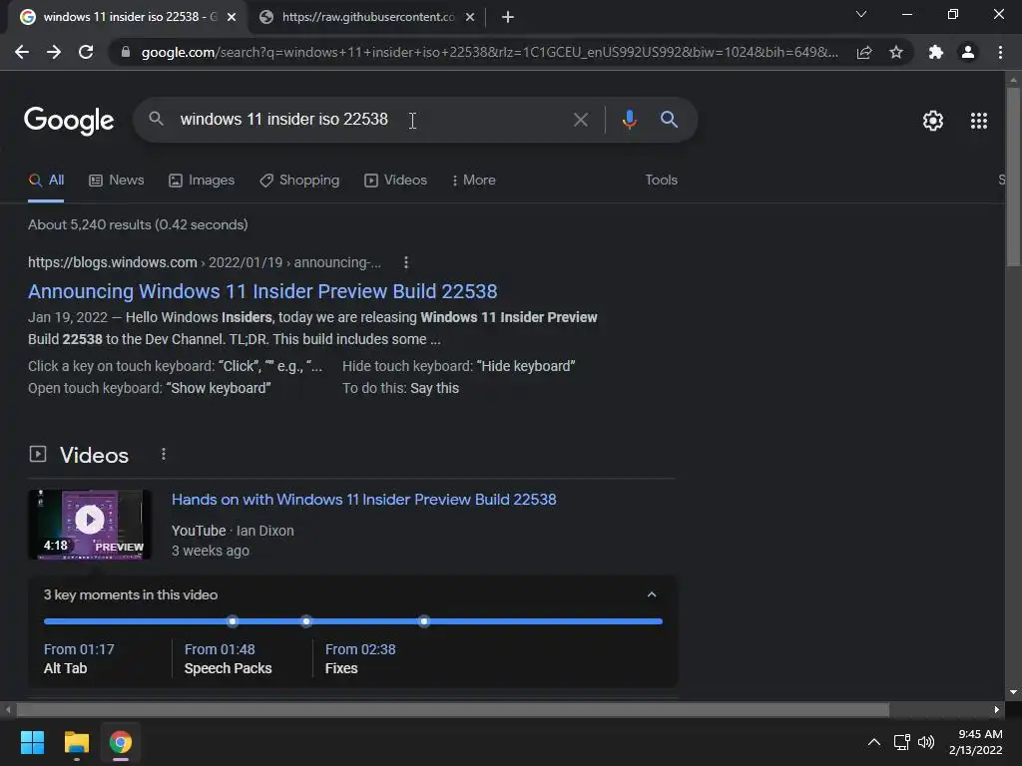Submit search with blue magnifier
Viewport: 1022px width, 766px height.
click(x=669, y=120)
